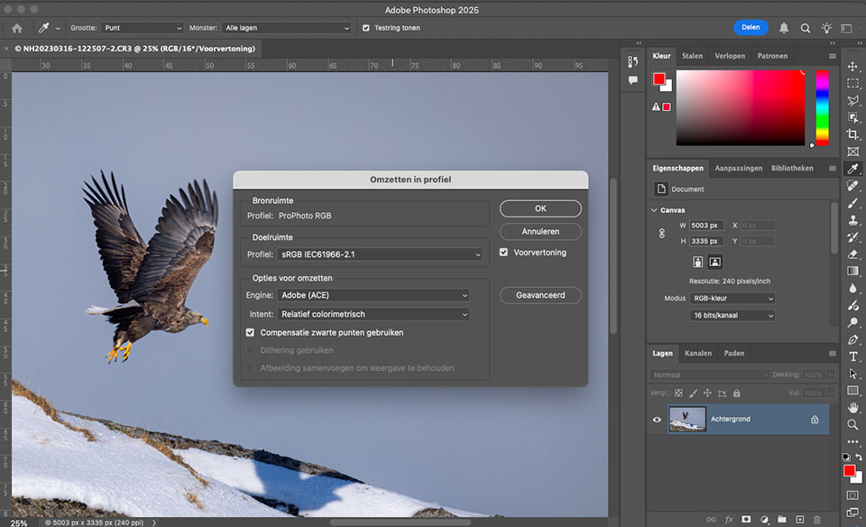The image size is (866, 527).
Task: Select the Zoom tool
Action: 852,424
